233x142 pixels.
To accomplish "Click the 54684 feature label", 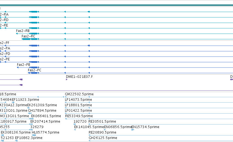I will (6, 100).
